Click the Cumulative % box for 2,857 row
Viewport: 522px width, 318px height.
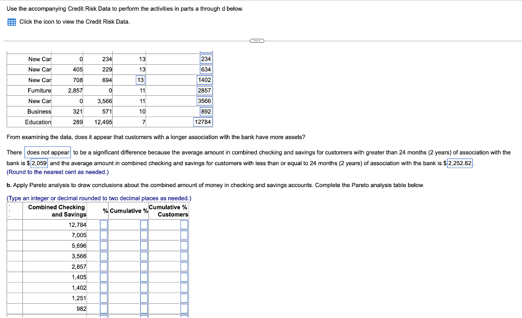pyautogui.click(x=143, y=267)
